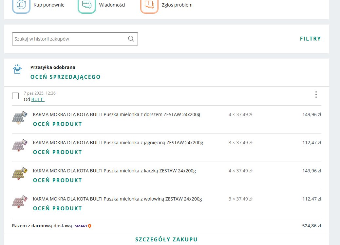The image size is (340, 245).
Task: Click the Zgłoś problem label
Action: [177, 5]
